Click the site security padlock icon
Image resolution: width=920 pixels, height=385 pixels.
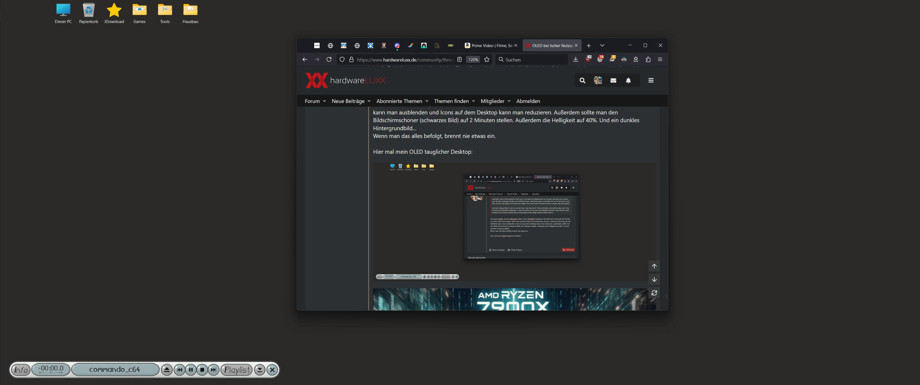(351, 60)
